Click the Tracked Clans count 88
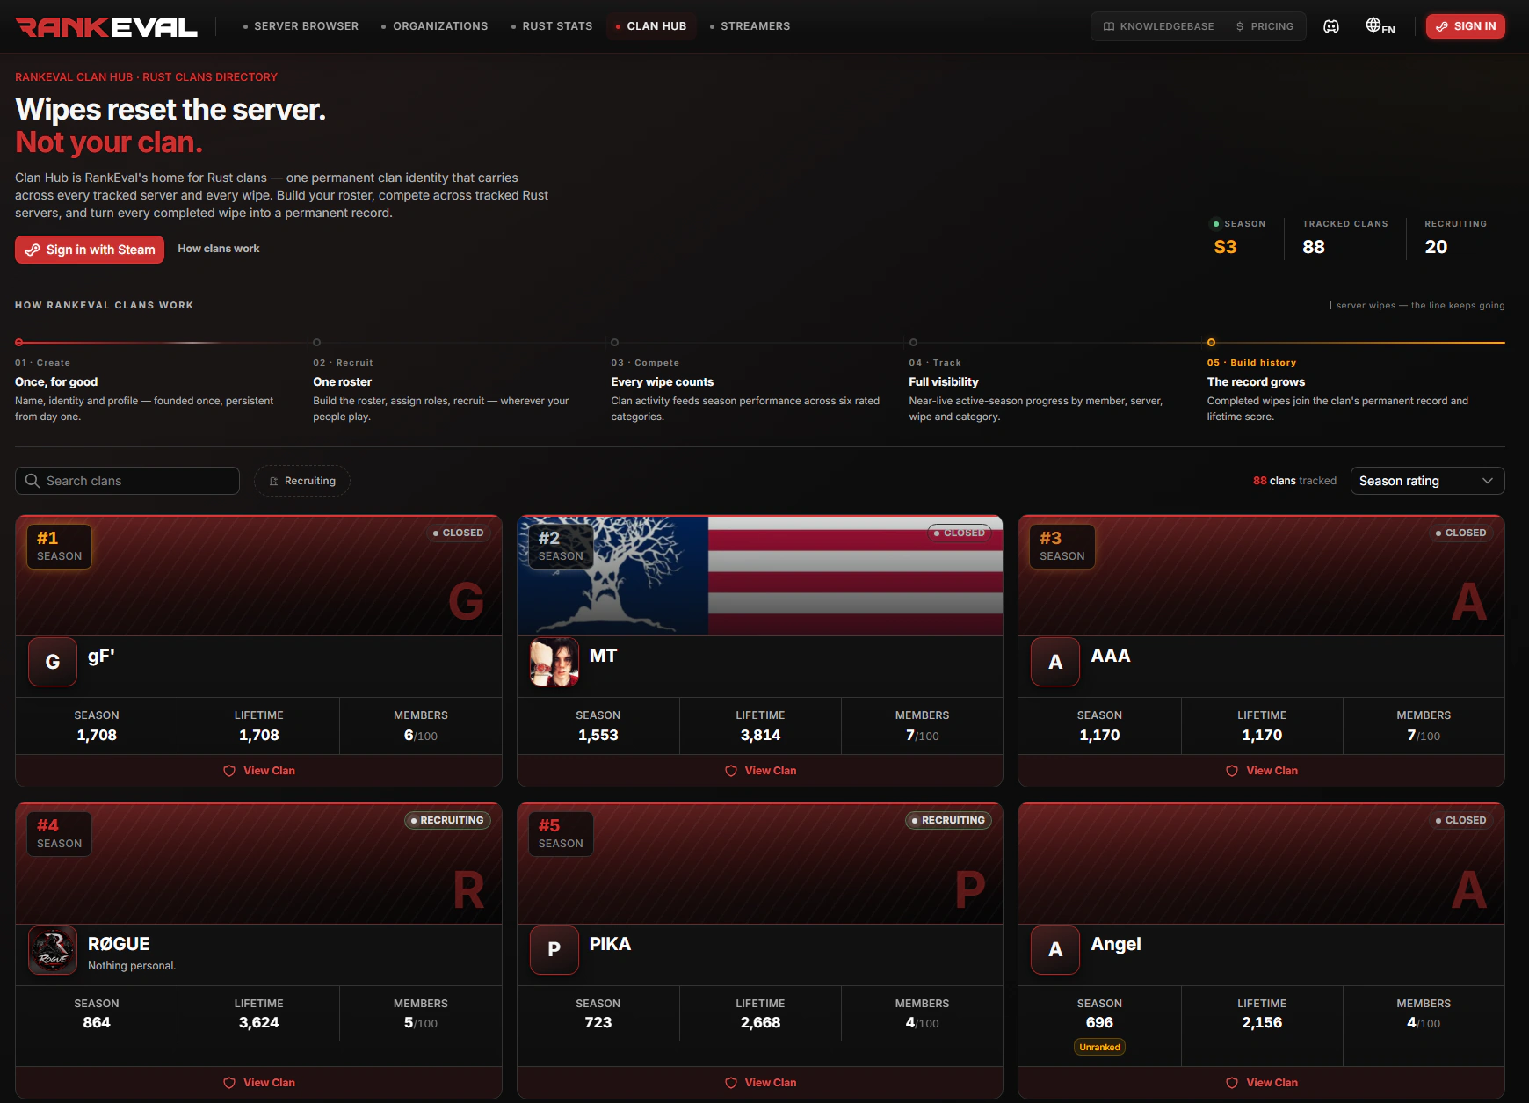 [x=1314, y=247]
